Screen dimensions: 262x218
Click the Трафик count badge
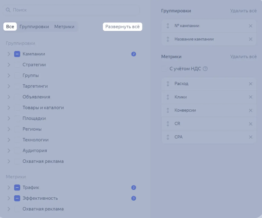(133, 187)
